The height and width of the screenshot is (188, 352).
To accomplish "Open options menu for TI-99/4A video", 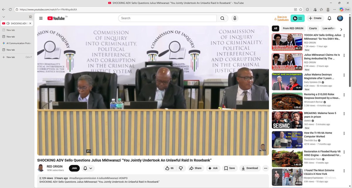I will pyautogui.click(x=344, y=133).
